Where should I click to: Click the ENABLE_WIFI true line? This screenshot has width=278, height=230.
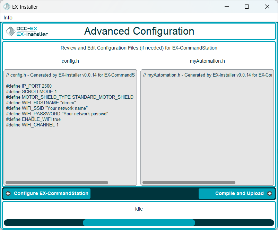pyautogui.click(x=33, y=120)
